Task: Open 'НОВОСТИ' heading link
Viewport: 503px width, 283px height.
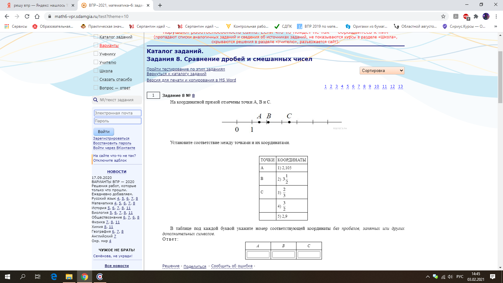Action: click(117, 172)
